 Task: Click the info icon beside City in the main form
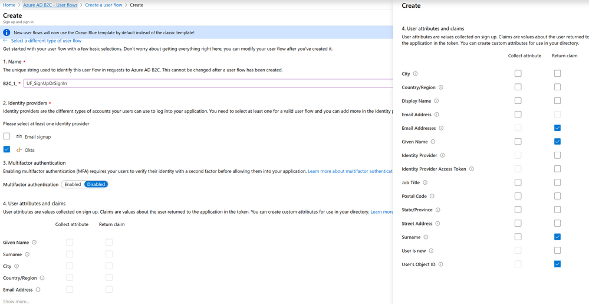coord(17,266)
